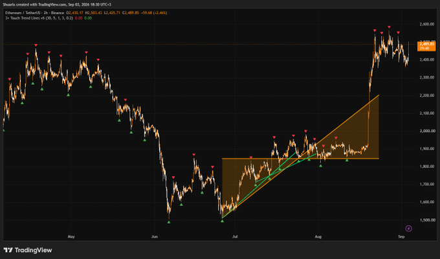Click the 1,700.00 price axis label
The height and width of the screenshot is (259, 440).
[x=427, y=185]
